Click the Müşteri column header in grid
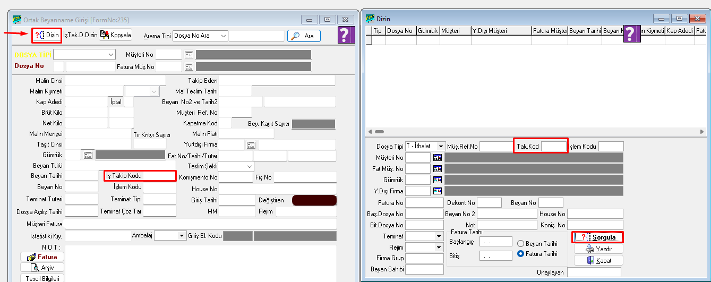 [x=455, y=31]
